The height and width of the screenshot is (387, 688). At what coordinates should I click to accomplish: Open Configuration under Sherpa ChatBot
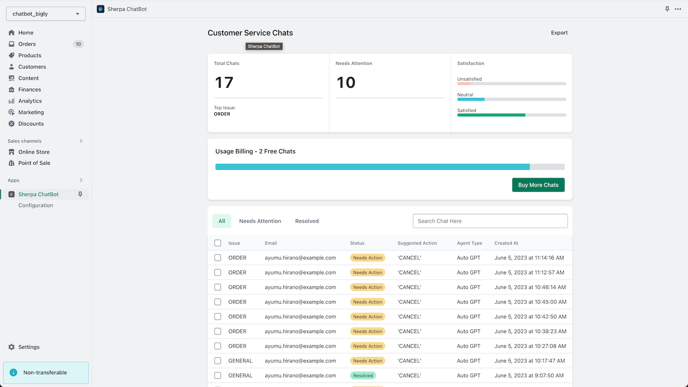tap(36, 206)
